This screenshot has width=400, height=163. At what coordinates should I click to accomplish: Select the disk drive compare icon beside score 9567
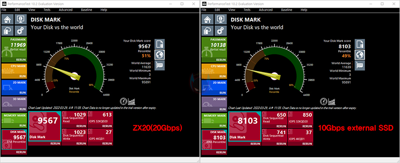tap(160, 44)
